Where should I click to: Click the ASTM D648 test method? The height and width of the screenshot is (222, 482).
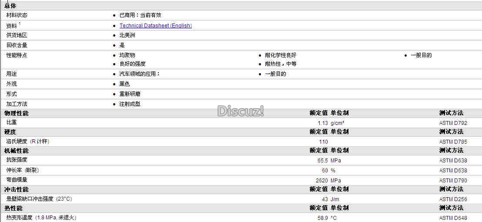tap(453, 218)
